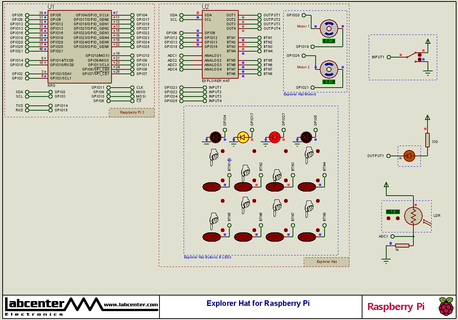Toggle the INPUT1 switch lever
This screenshot has width=458, height=320.
pos(410,56)
